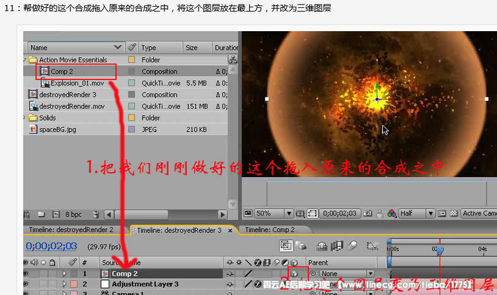Screen dimensions: 497x295
Task: Click the Live Update icon in timeline
Action: pyautogui.click(x=286, y=245)
